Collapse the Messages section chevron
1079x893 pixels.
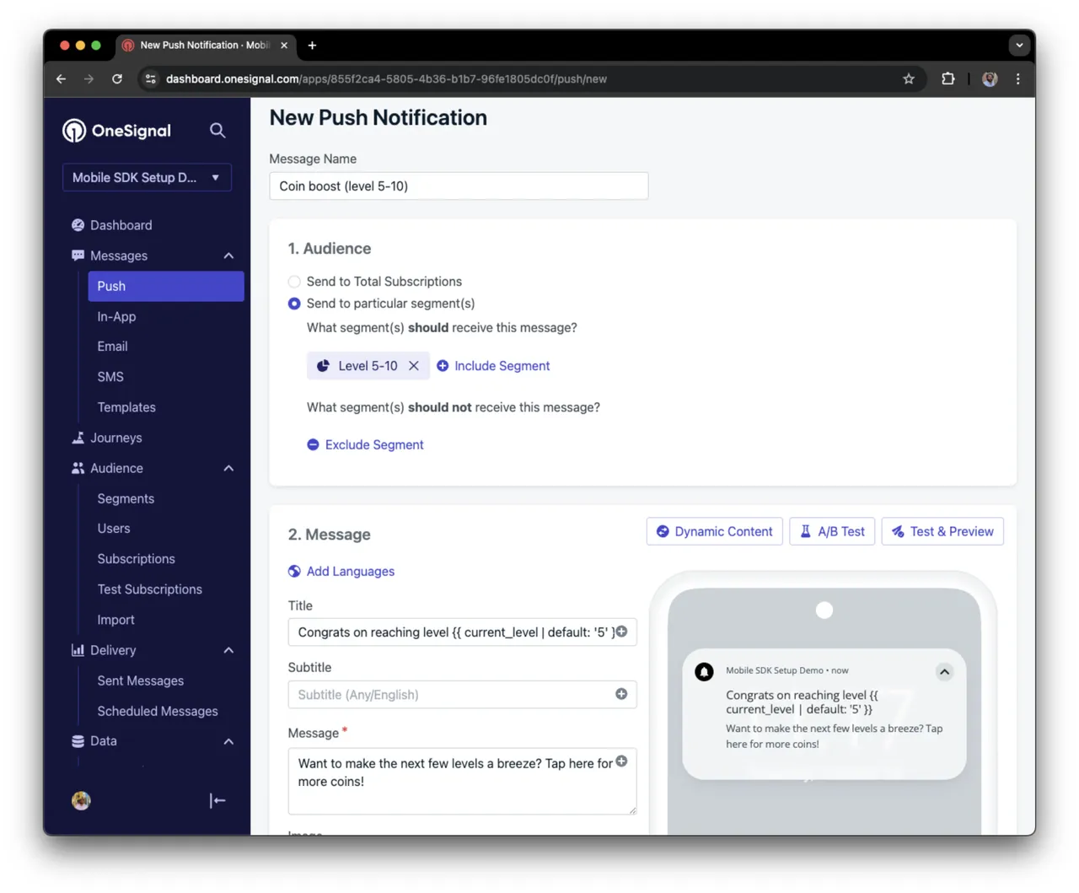(x=228, y=256)
